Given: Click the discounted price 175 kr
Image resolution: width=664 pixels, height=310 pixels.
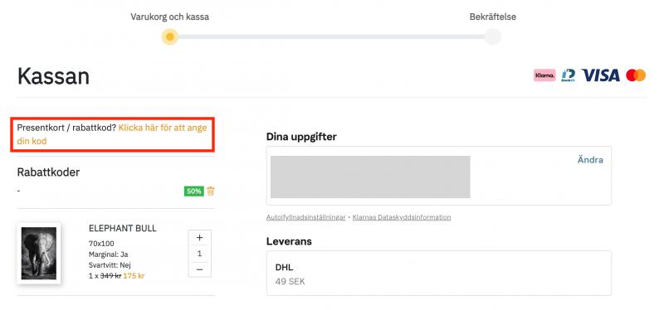Looking at the screenshot, I should (x=134, y=276).
